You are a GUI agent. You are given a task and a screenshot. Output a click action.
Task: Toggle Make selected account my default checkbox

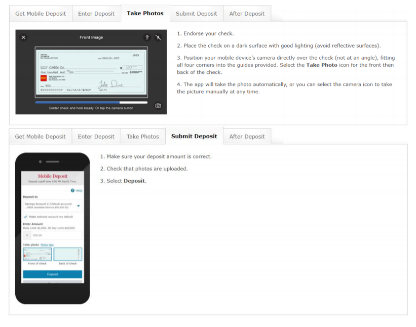tap(26, 216)
